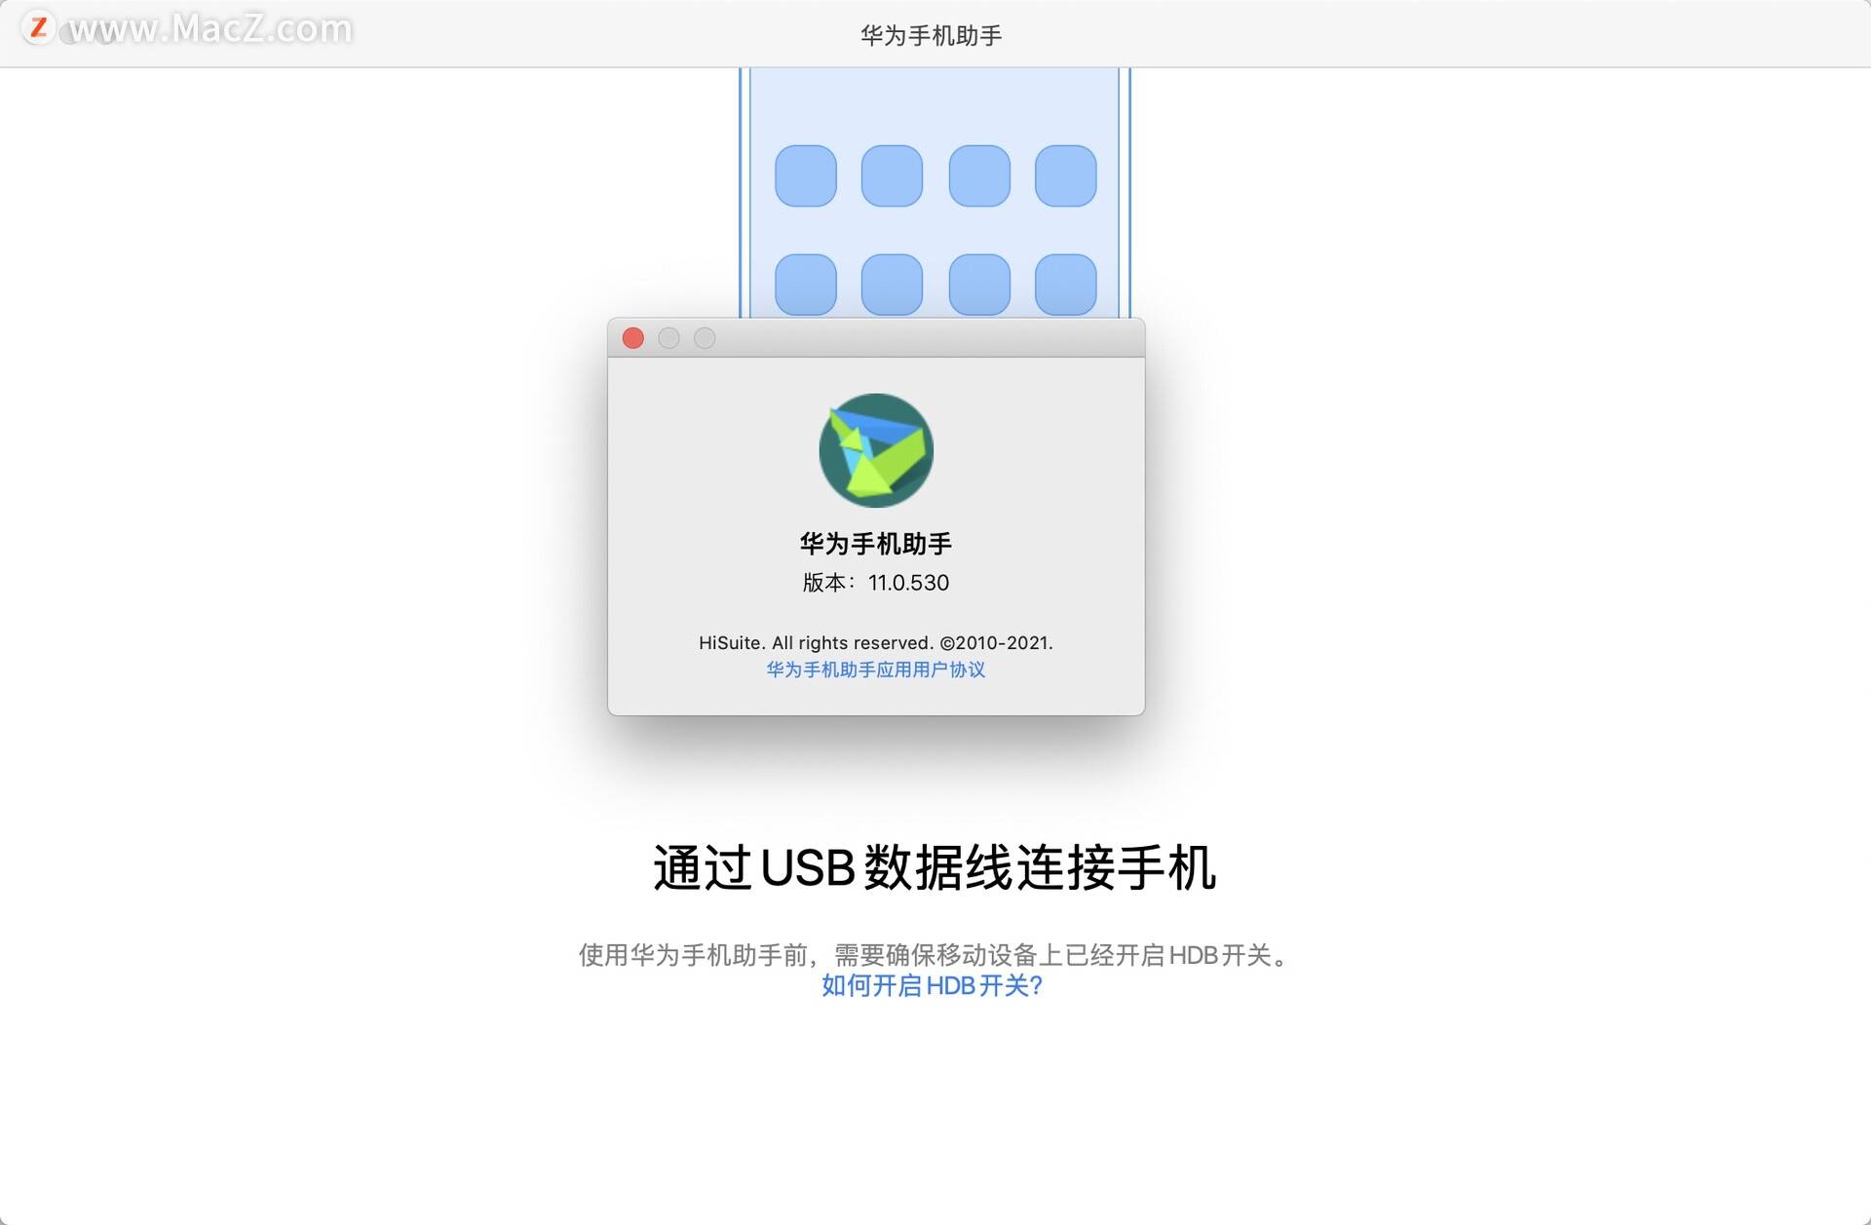Click the top-right app icon on the phone illustration

click(1065, 175)
